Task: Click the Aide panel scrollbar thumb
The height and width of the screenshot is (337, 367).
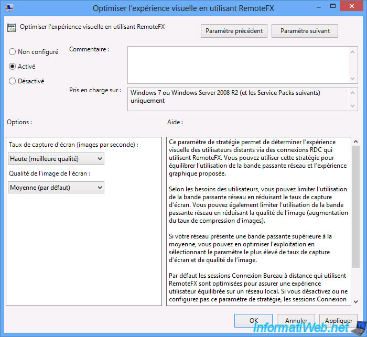Action: (x=356, y=206)
